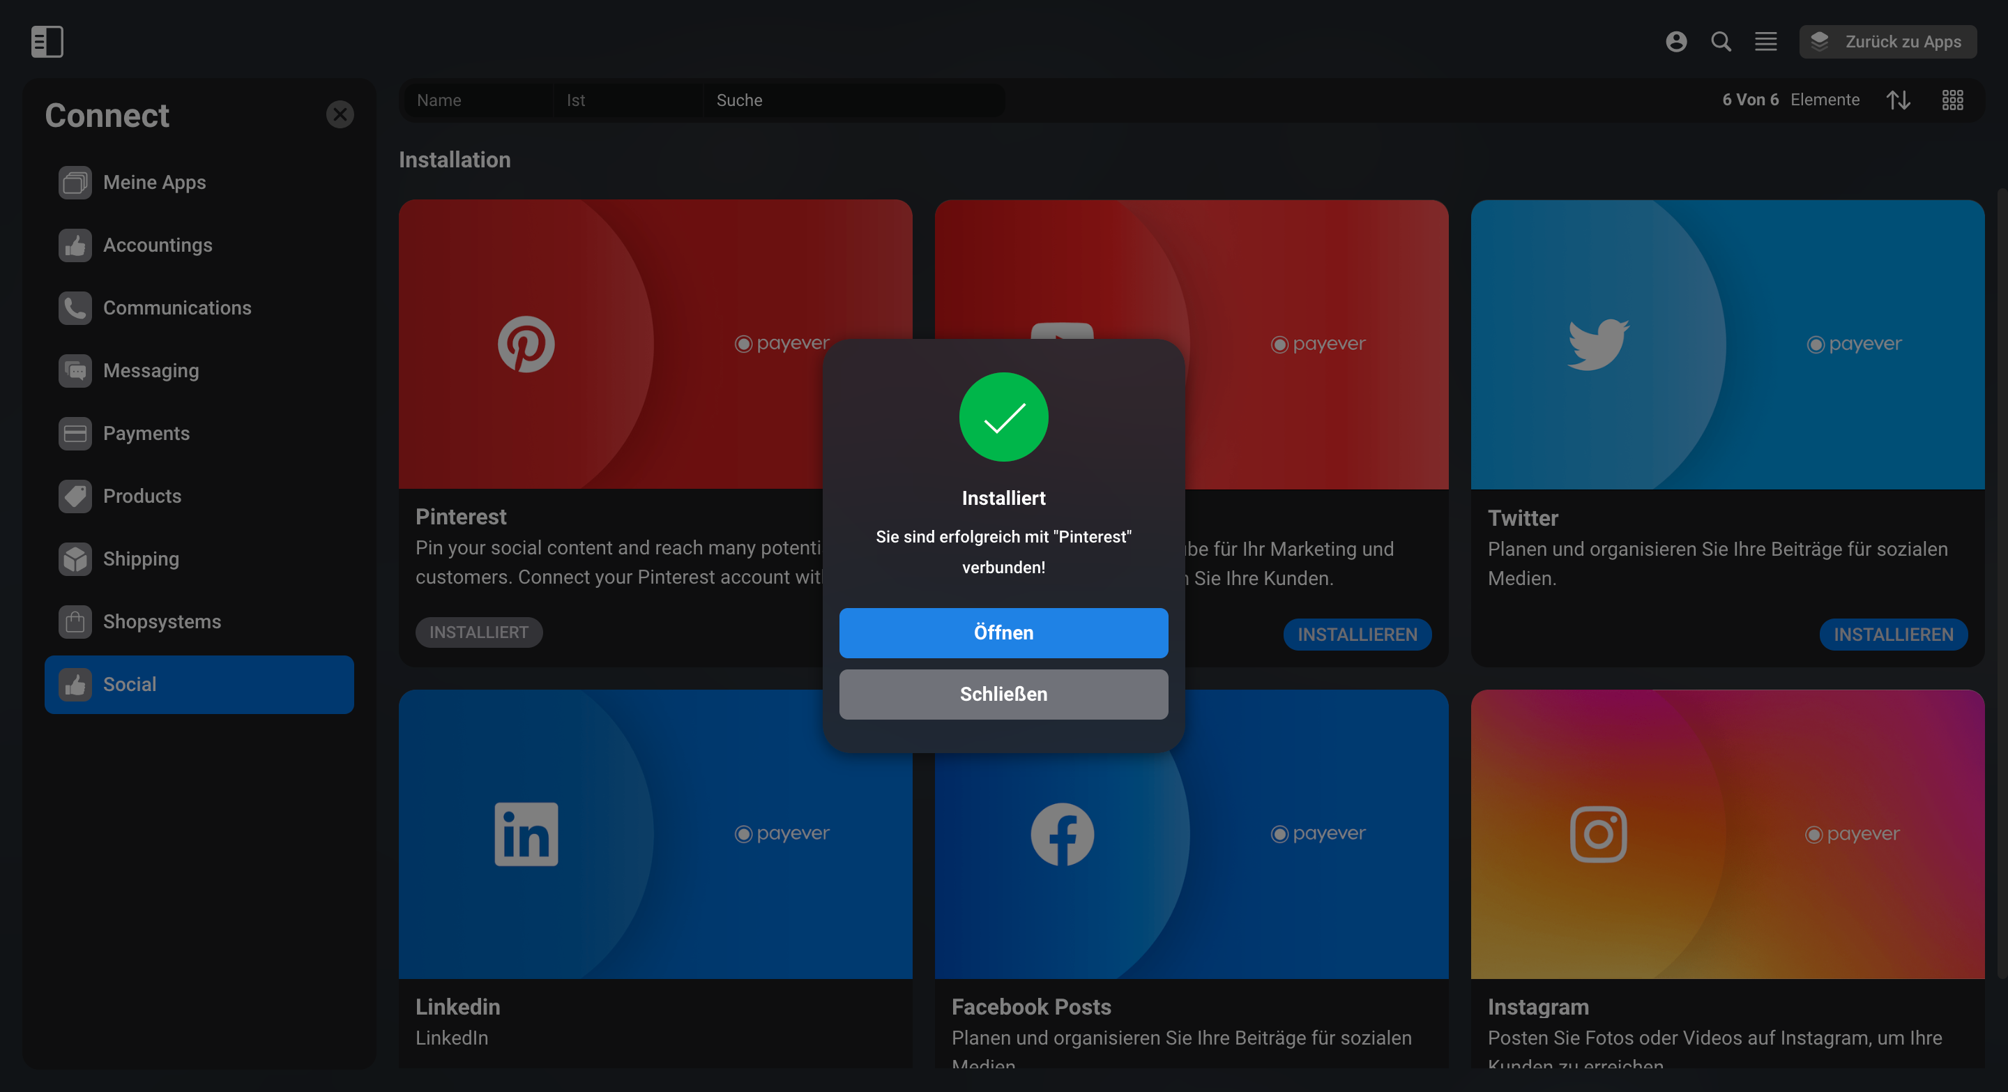Open the Name filter dropdown
Image resolution: width=2008 pixels, height=1092 pixels.
478,100
